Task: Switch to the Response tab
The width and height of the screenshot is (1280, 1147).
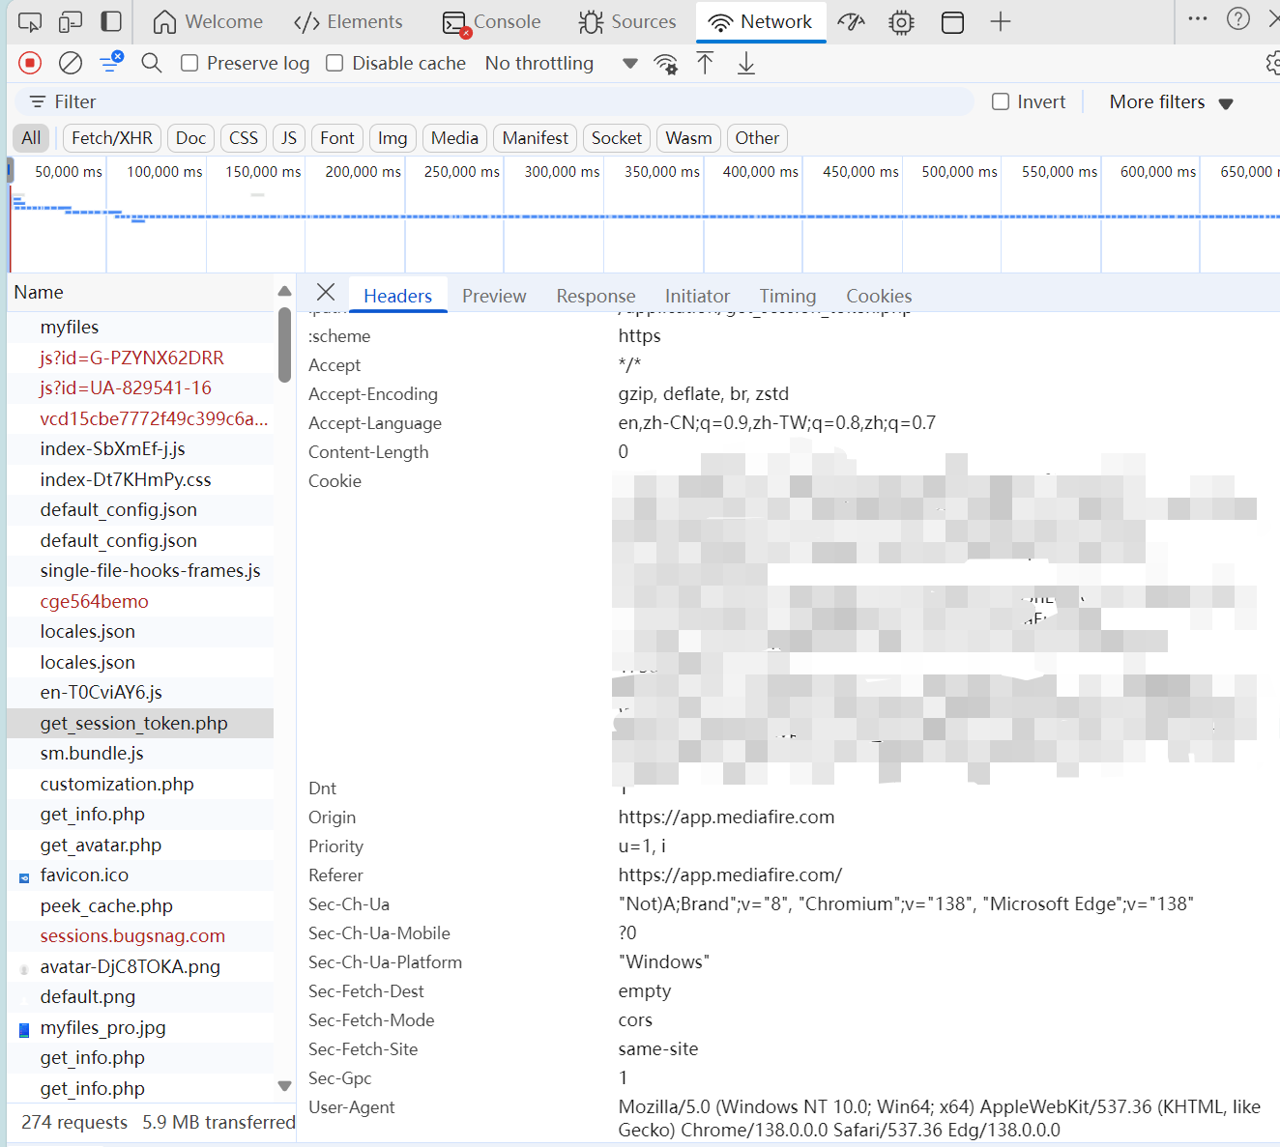Action: click(x=596, y=296)
